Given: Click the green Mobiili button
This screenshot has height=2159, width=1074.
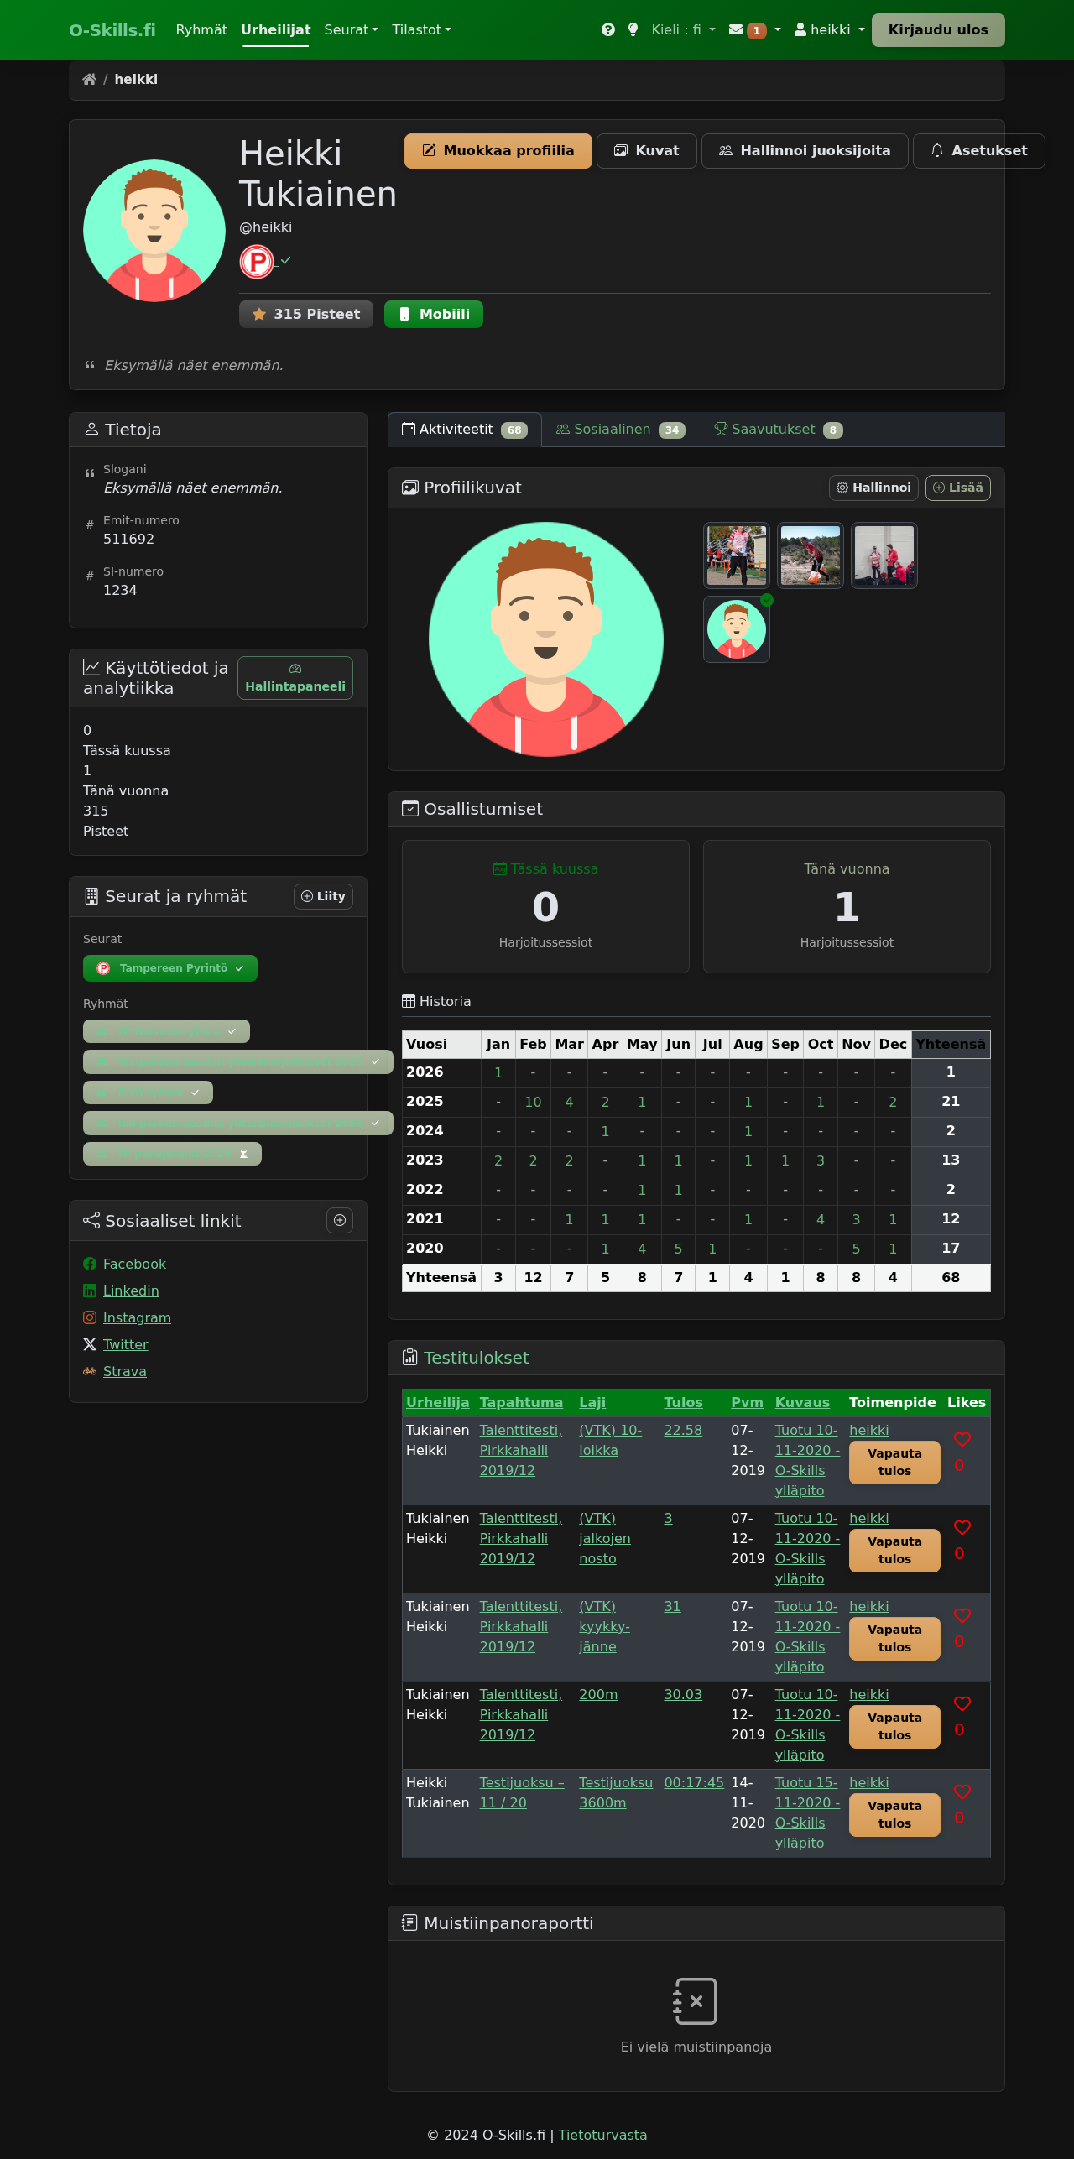Looking at the screenshot, I should (434, 314).
